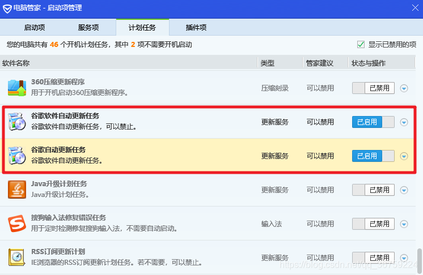Select the Java升级计划任务 title
The height and width of the screenshot is (275, 423).
coord(59,184)
